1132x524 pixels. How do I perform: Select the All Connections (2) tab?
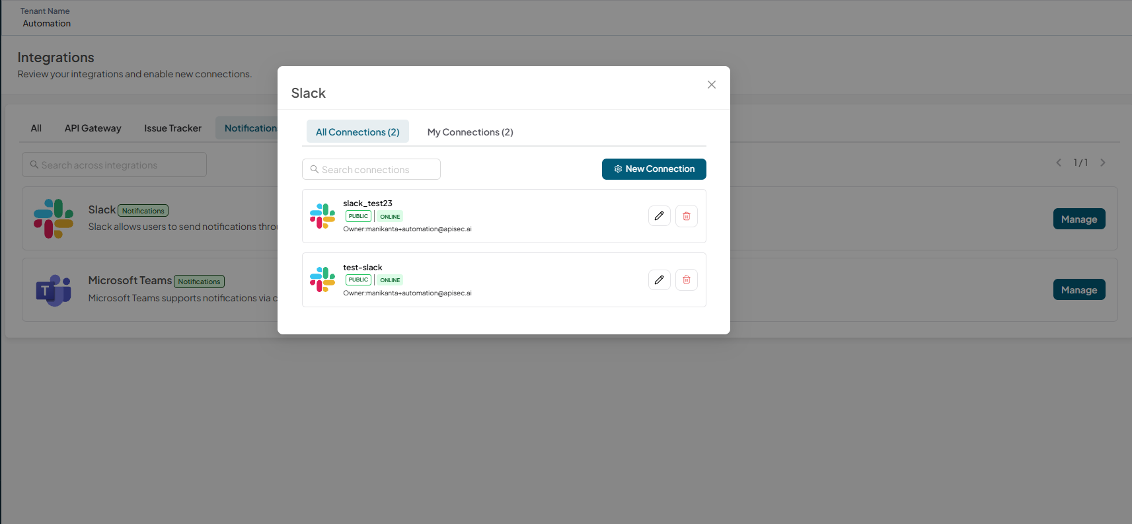coord(358,132)
